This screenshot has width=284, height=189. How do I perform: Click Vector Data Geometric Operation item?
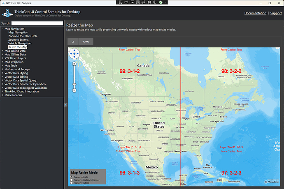[25, 84]
